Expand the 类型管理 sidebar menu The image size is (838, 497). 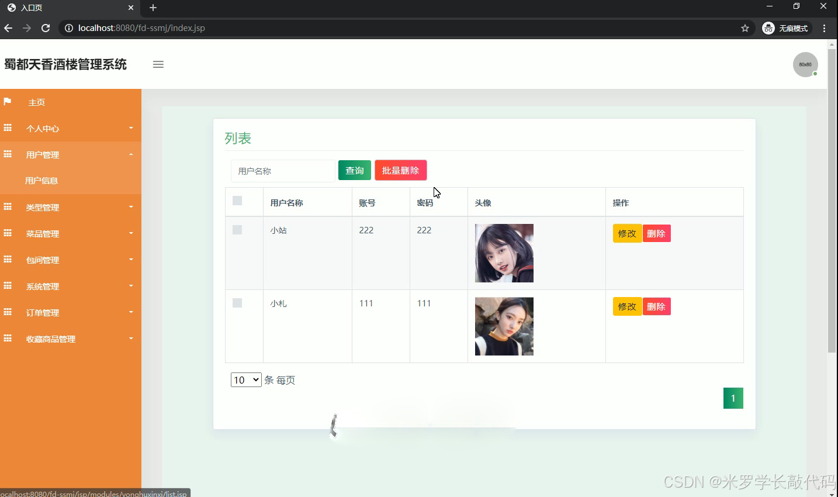click(71, 208)
